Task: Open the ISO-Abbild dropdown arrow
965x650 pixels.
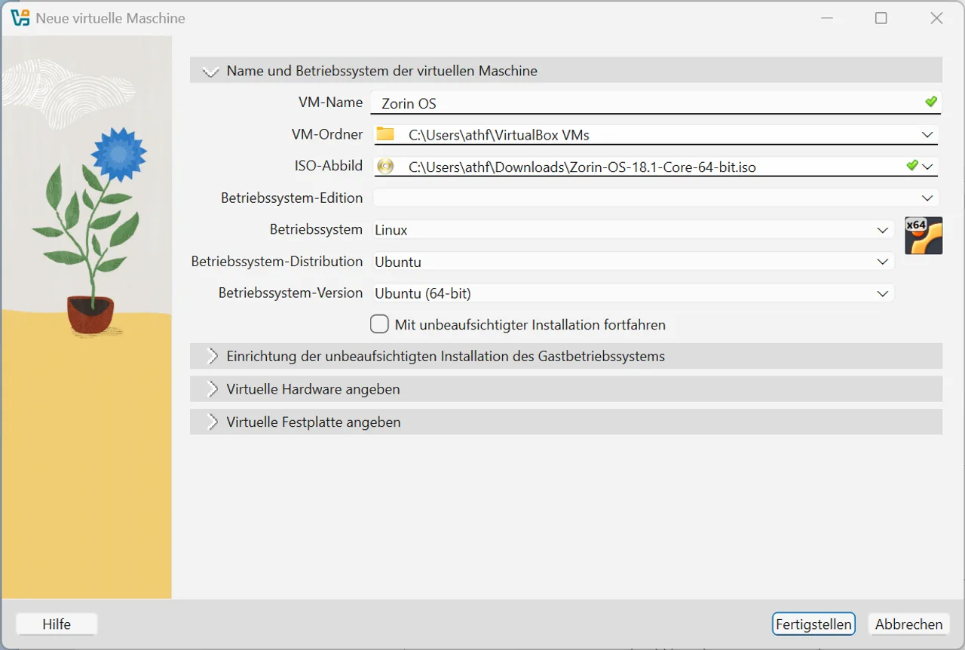Action: [x=927, y=167]
